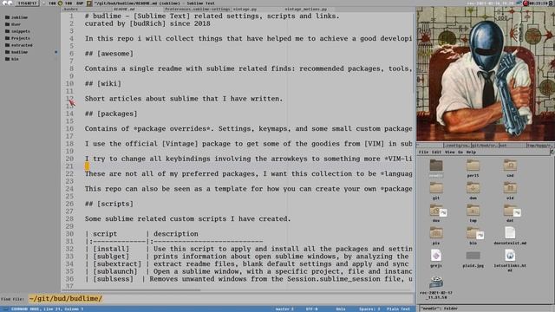Open the Plain Text syntax selector

coord(398,309)
